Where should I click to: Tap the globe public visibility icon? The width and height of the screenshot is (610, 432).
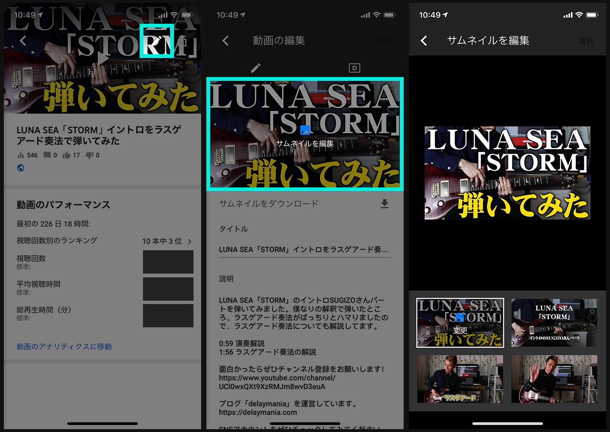pos(20,168)
